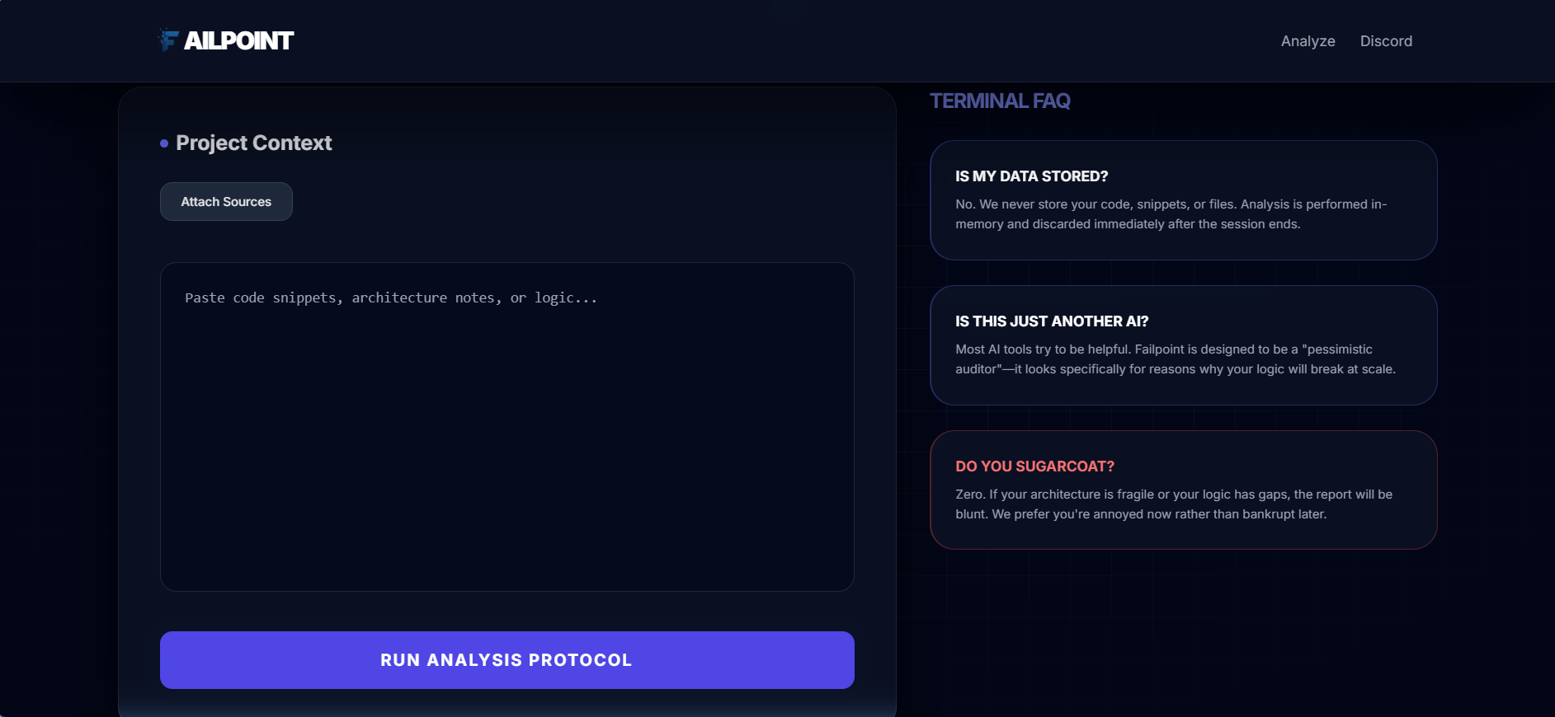1555x717 pixels.
Task: Click the 'pessimistic auditor' answer text
Action: tap(1175, 358)
